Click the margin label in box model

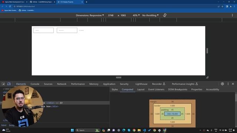(153, 102)
